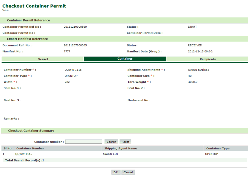The height and width of the screenshot is (175, 248).
Task: Click the Checkout Container Permit page title
Action: (34, 6)
